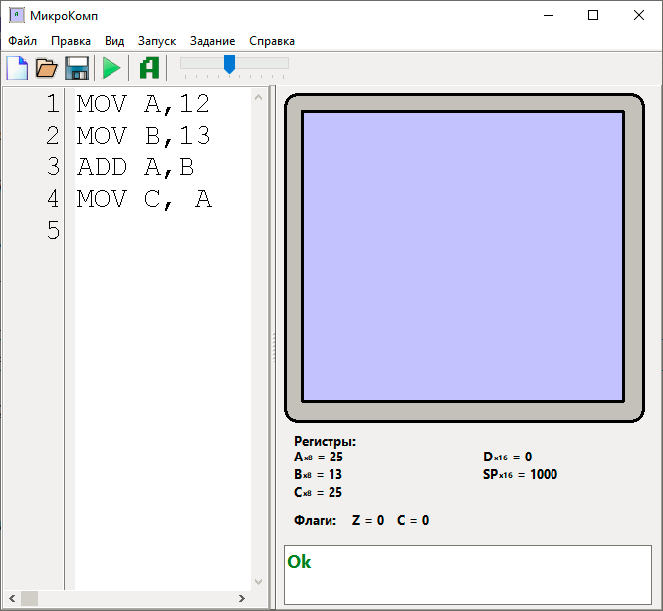Screen dimensions: 663x611
Task: Place cursor on ADD A,B line
Action: tap(134, 167)
